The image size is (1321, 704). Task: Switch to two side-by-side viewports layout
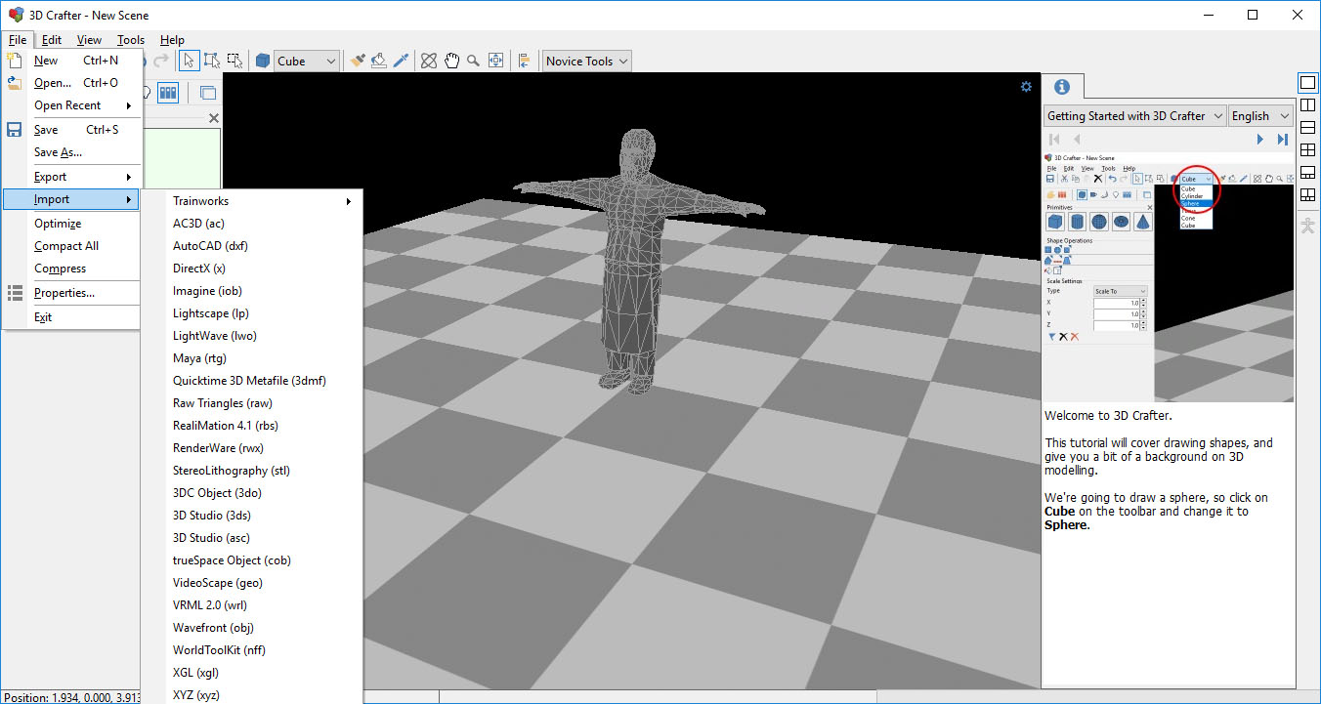(x=1307, y=105)
